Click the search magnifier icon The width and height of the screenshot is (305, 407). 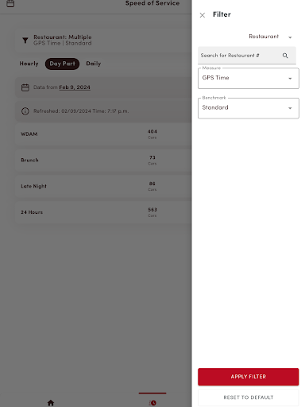285,56
